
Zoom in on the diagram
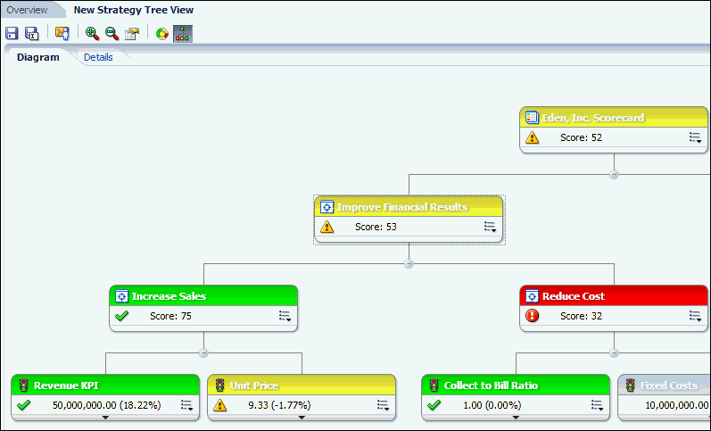[x=92, y=34]
